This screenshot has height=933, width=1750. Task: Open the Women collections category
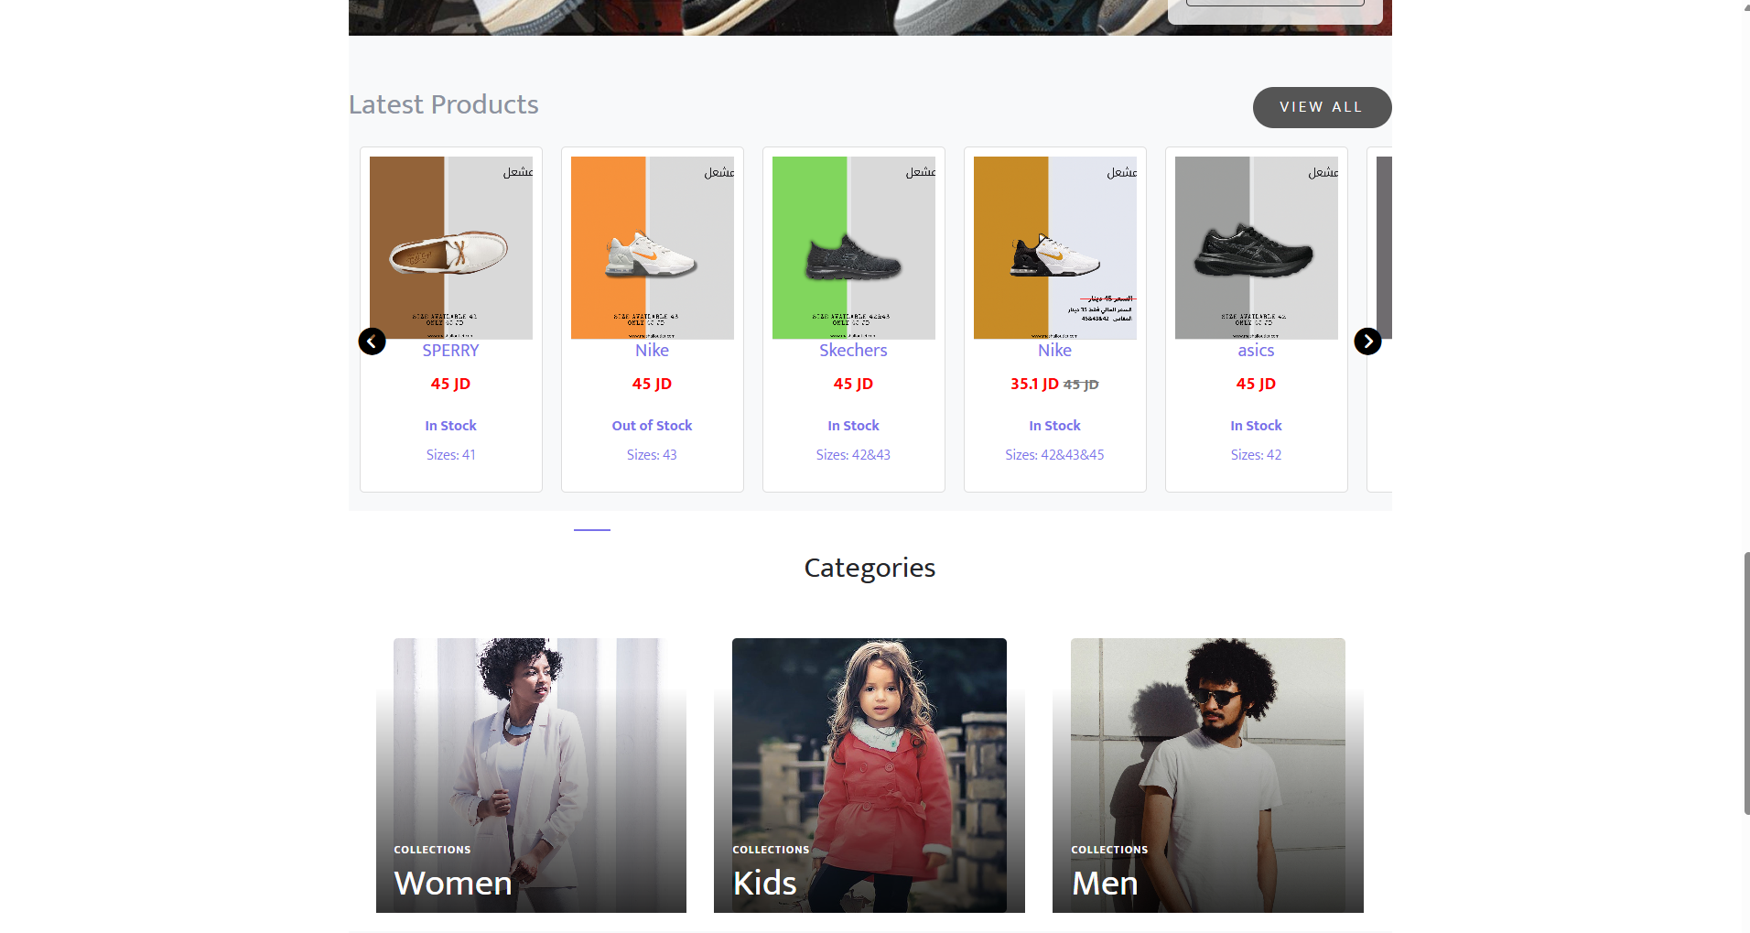point(531,775)
